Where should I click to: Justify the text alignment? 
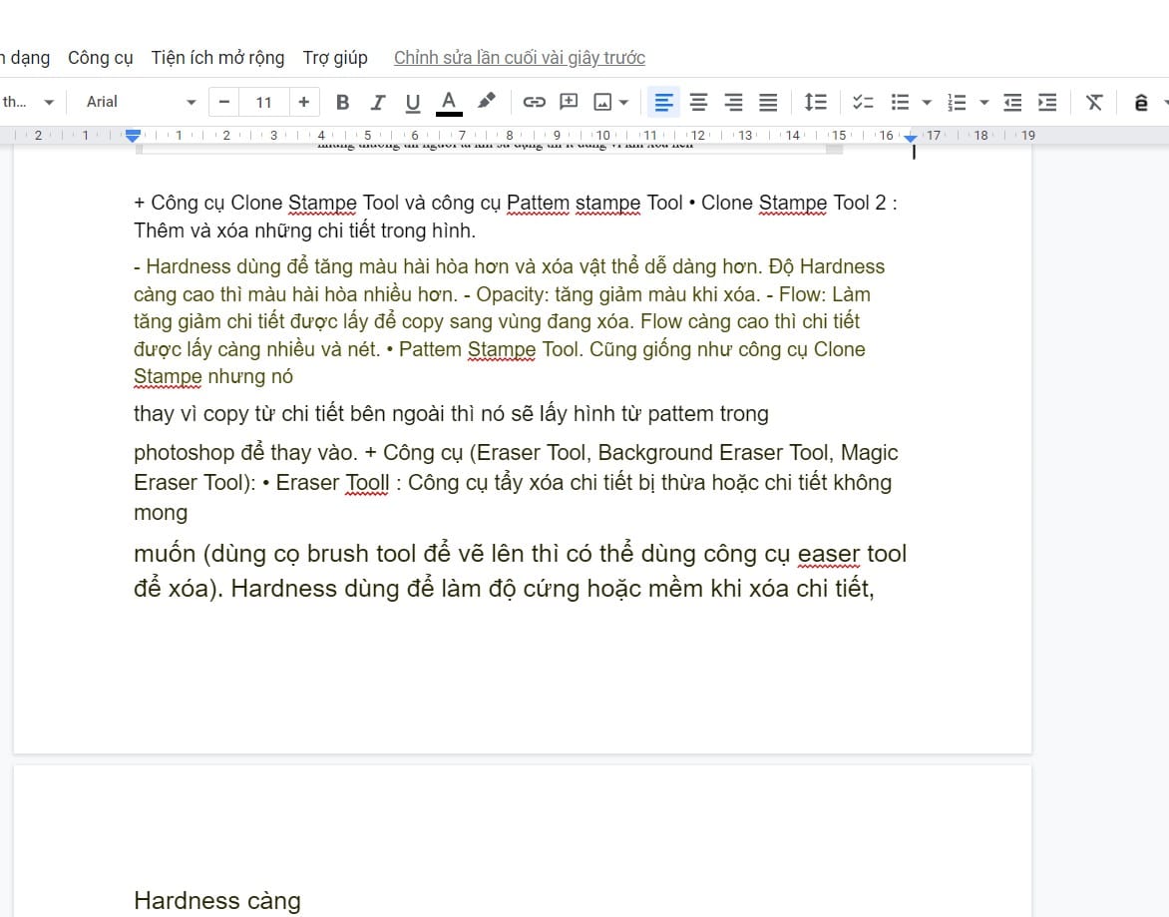(769, 102)
